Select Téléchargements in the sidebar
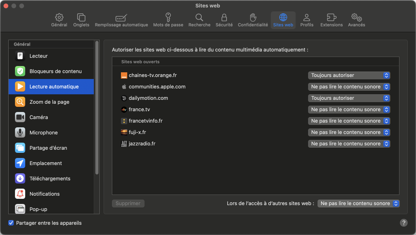Viewport: 416px width, 235px height. click(x=50, y=179)
